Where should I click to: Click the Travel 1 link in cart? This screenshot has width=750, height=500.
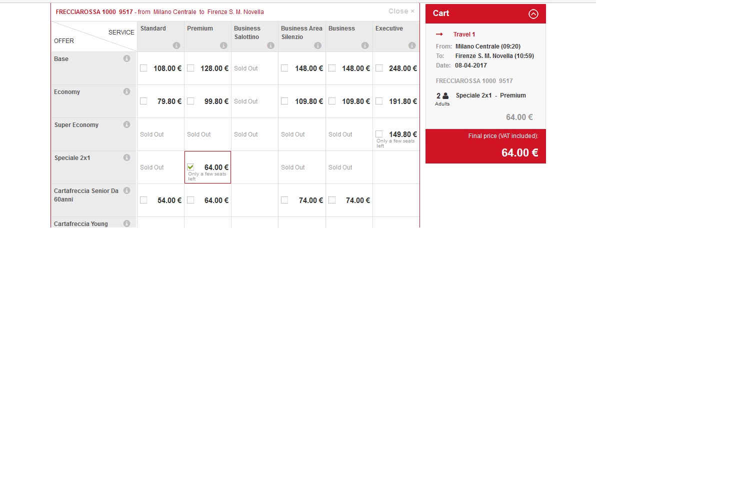click(x=464, y=34)
